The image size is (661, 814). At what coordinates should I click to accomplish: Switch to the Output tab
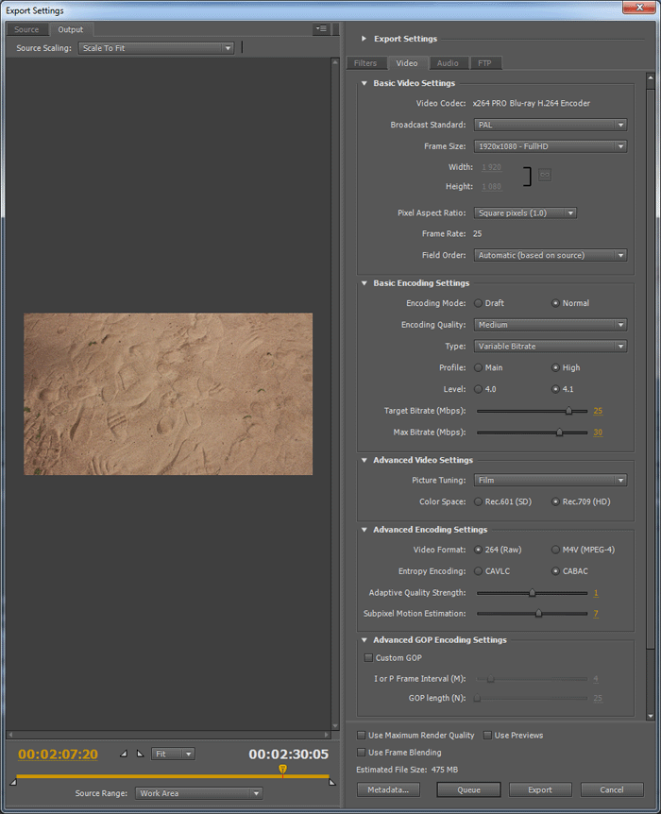(x=71, y=29)
